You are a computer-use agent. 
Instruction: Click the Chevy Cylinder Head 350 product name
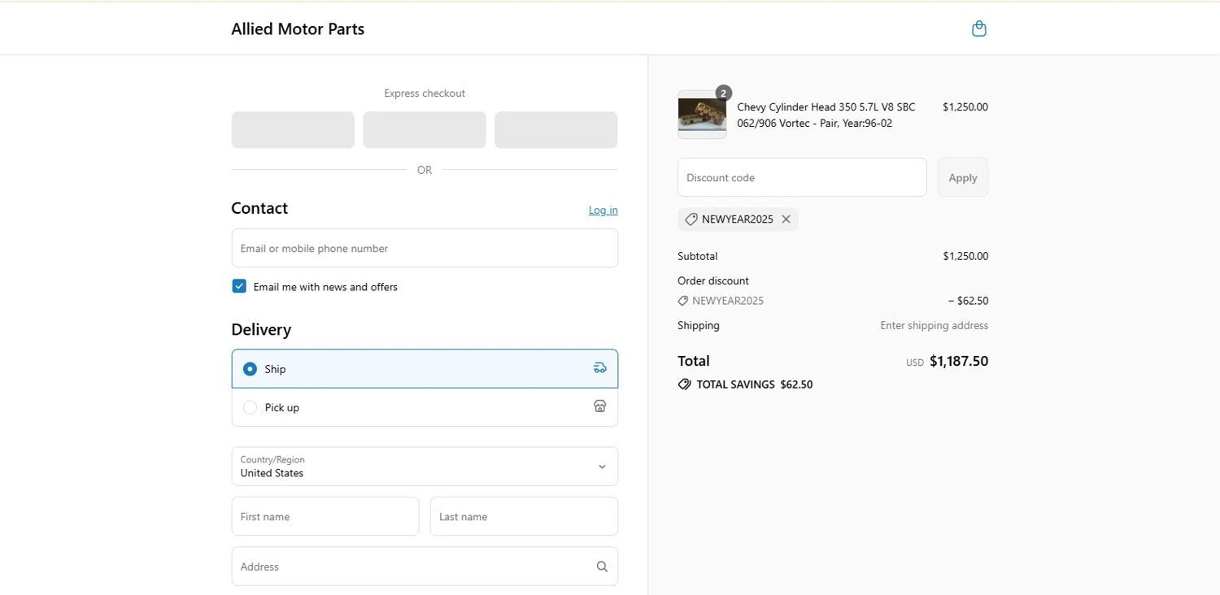tap(826, 115)
